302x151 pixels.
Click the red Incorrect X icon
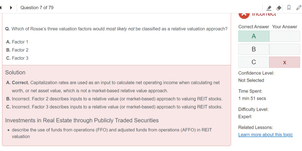point(244,14)
